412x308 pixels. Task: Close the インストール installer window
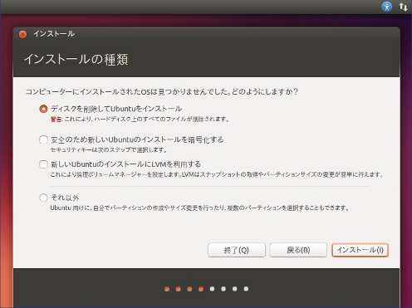click(22, 34)
